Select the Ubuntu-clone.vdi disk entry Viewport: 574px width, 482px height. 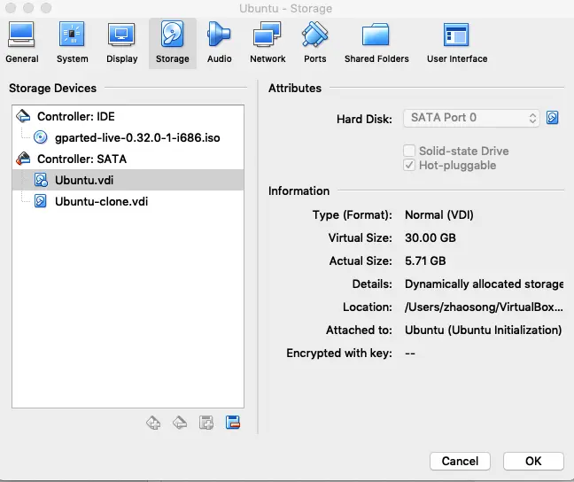tap(128, 201)
